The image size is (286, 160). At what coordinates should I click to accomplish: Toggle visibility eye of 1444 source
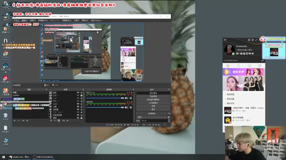coord(78,98)
